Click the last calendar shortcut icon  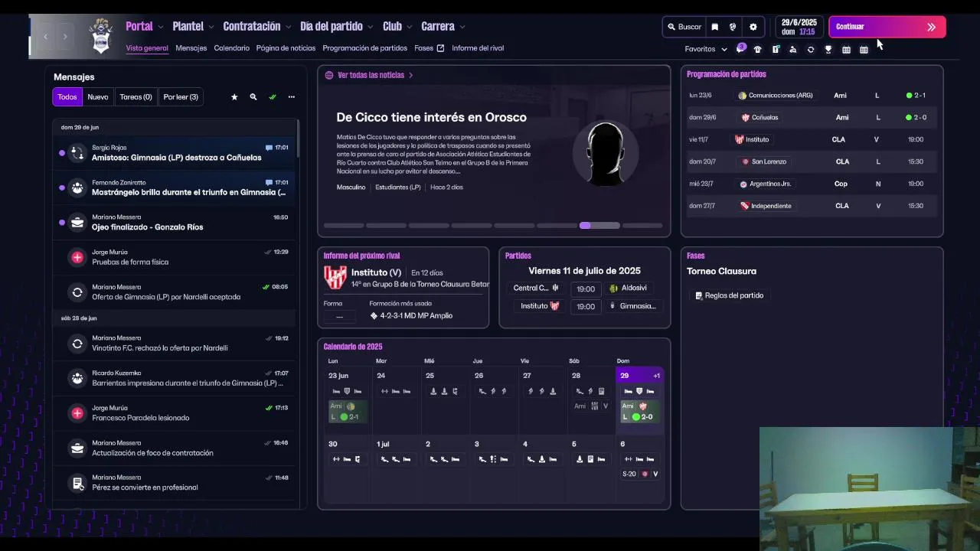point(864,49)
